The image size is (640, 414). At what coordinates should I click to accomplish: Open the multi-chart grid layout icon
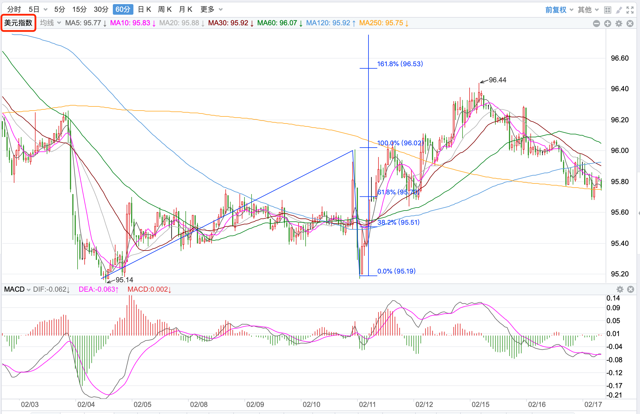point(607,10)
